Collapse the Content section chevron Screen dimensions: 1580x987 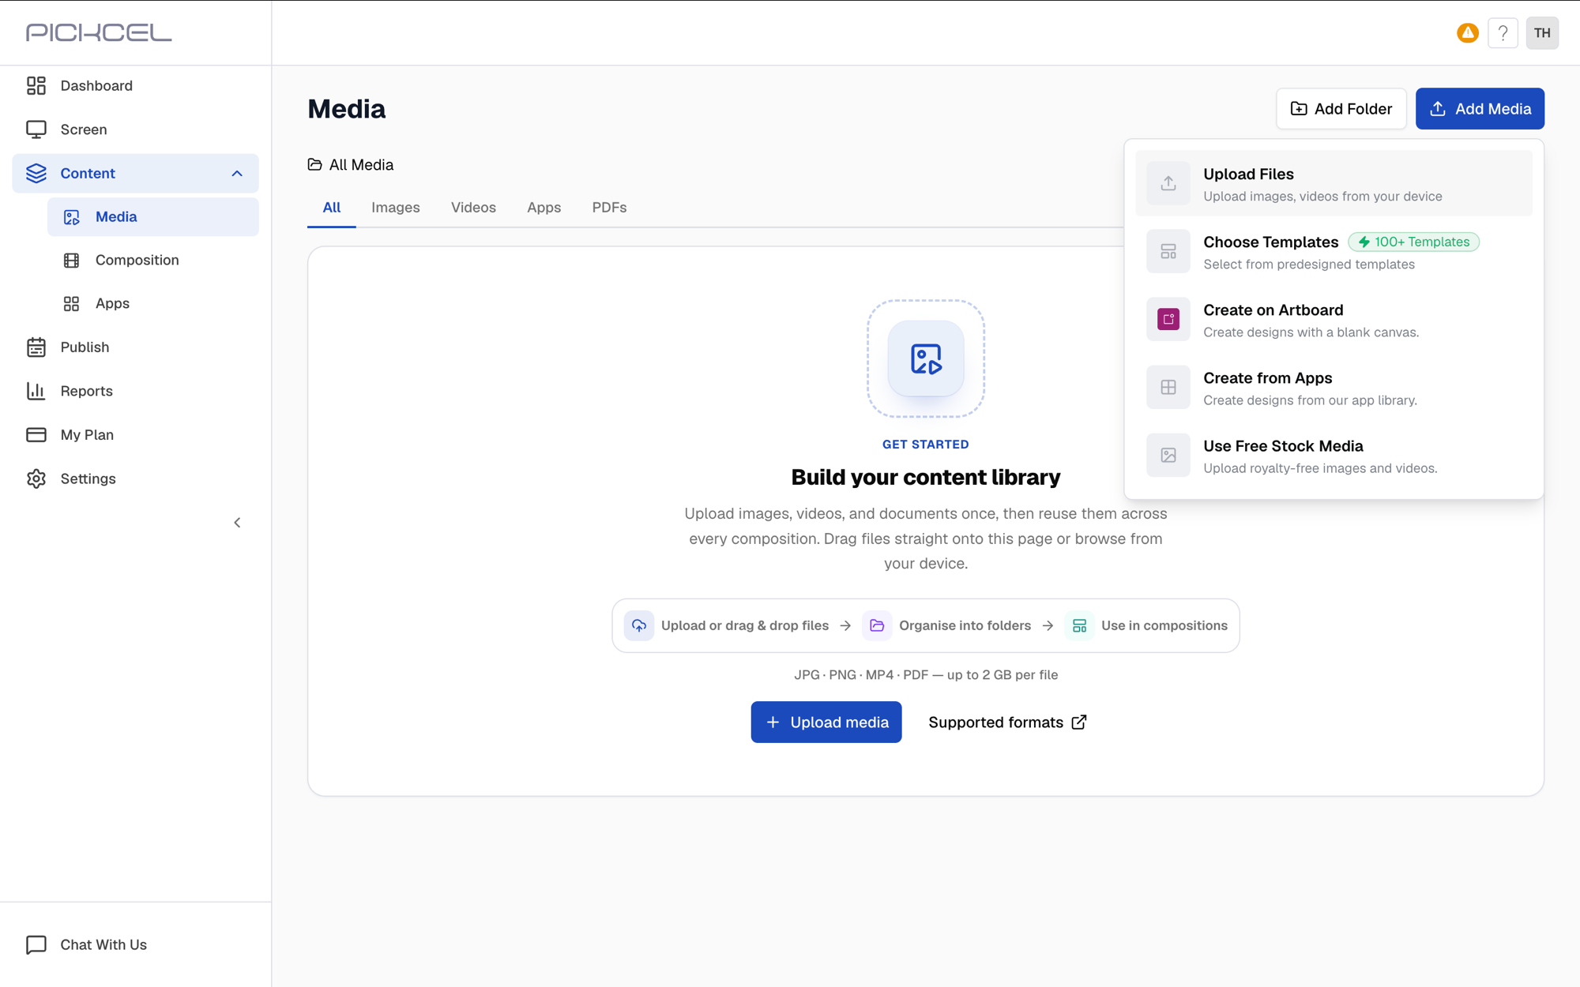click(x=237, y=173)
